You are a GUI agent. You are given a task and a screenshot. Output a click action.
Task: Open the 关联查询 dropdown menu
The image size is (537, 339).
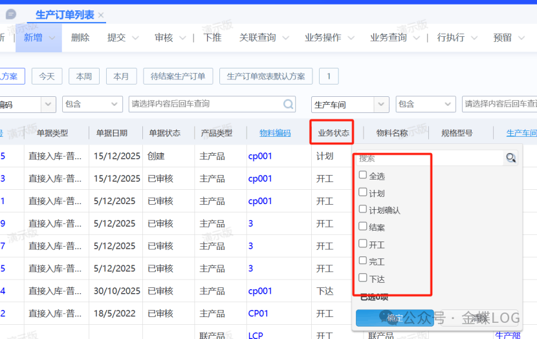pos(285,38)
